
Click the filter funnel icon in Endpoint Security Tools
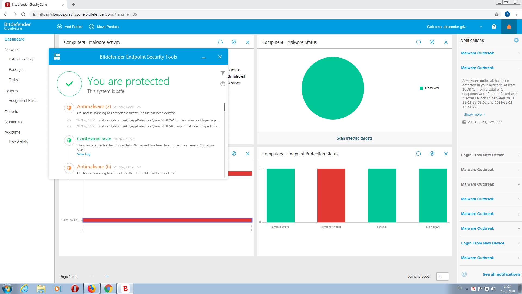point(223,73)
